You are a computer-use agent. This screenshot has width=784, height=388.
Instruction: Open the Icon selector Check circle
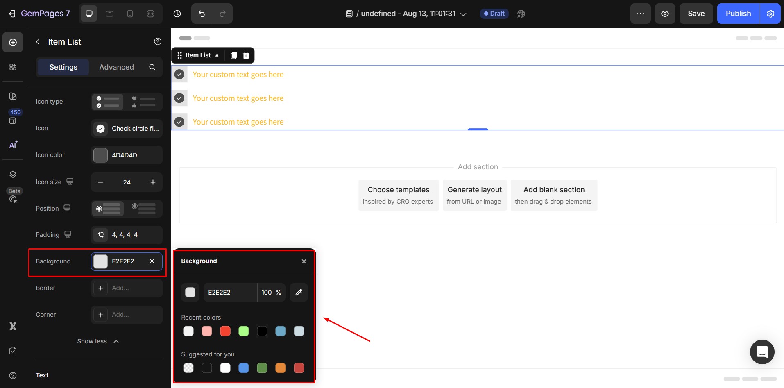click(127, 129)
